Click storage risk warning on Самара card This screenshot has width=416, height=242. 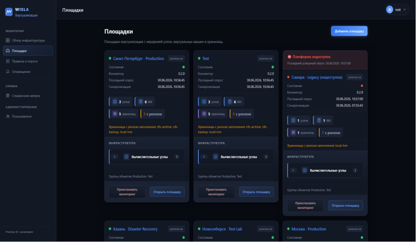point(317,145)
